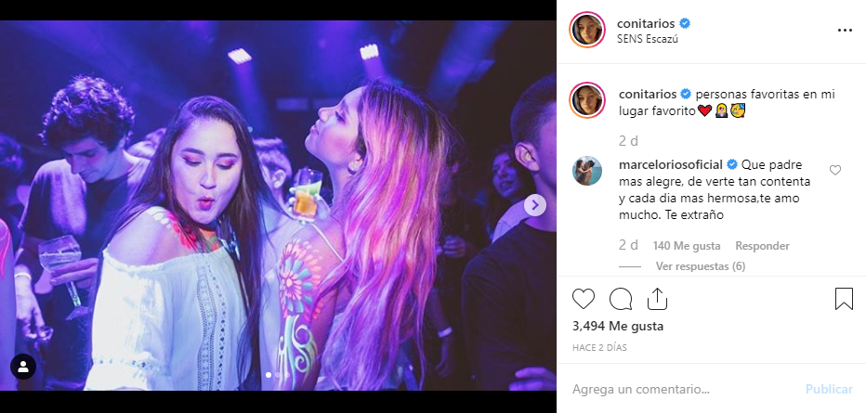Click Responder on the comment

click(762, 246)
